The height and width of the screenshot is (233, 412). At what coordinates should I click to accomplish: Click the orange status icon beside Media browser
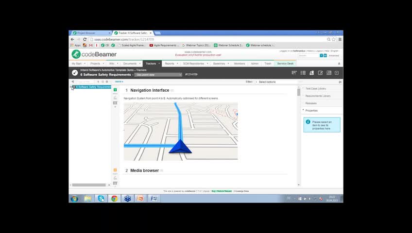115,170
